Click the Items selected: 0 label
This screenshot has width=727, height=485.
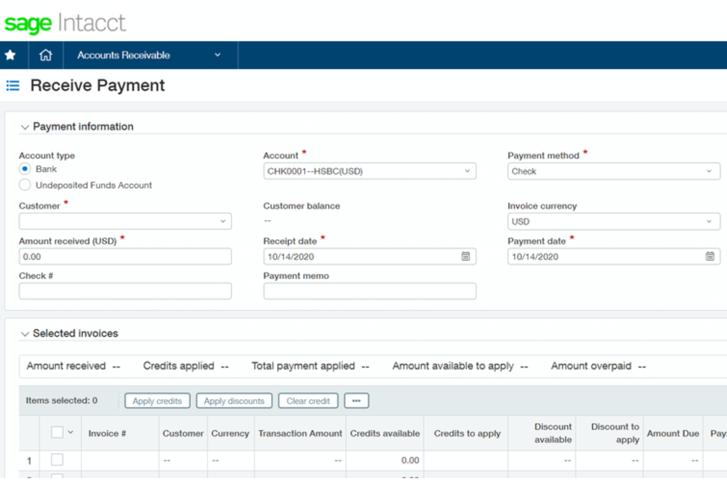61,400
